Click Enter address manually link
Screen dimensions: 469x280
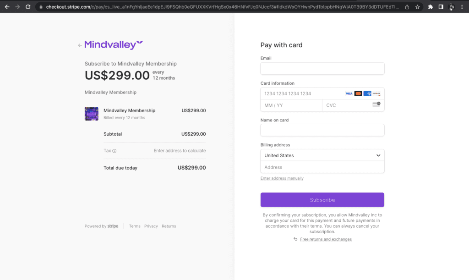(x=282, y=178)
